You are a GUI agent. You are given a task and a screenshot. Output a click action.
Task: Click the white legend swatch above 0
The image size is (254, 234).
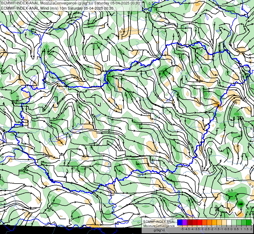click(x=229, y=222)
